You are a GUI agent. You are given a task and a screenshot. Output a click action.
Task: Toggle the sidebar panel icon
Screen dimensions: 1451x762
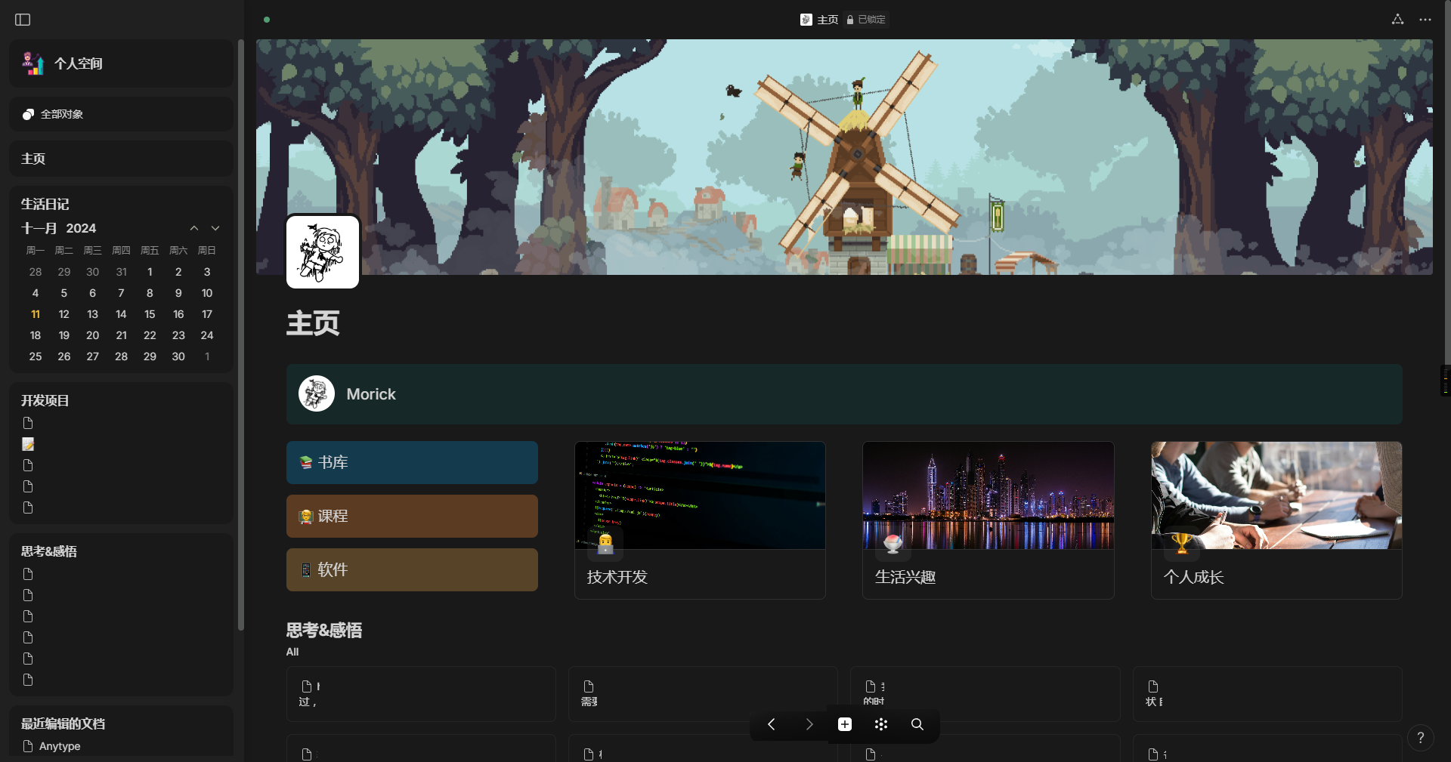[23, 20]
